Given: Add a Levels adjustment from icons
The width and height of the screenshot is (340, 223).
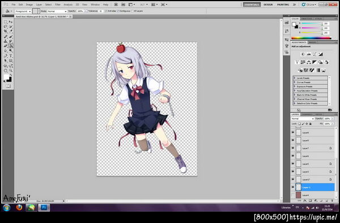Looking at the screenshot, I should (x=309, y=54).
